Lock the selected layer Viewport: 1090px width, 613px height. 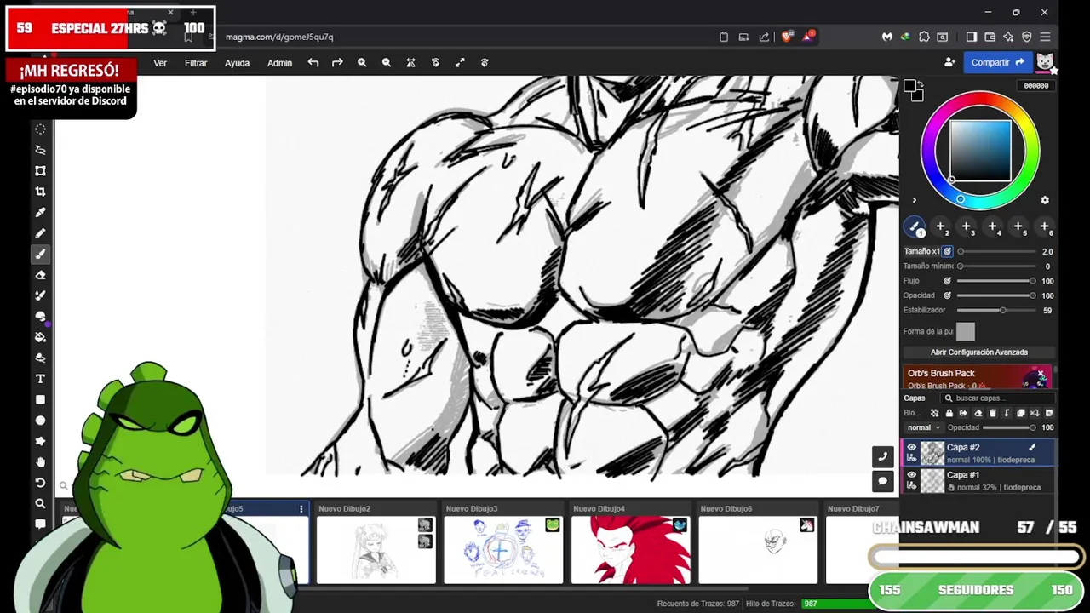(x=949, y=413)
